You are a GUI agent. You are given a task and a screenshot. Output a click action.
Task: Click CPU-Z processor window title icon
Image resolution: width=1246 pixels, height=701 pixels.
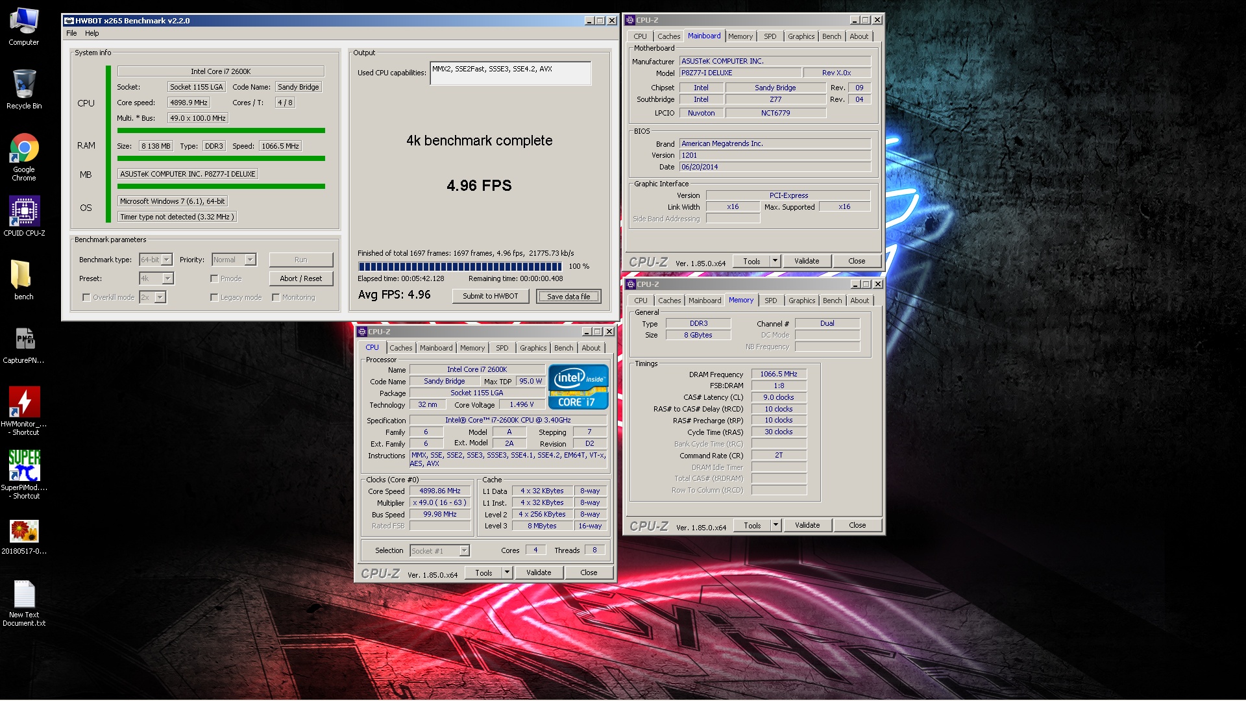click(363, 332)
